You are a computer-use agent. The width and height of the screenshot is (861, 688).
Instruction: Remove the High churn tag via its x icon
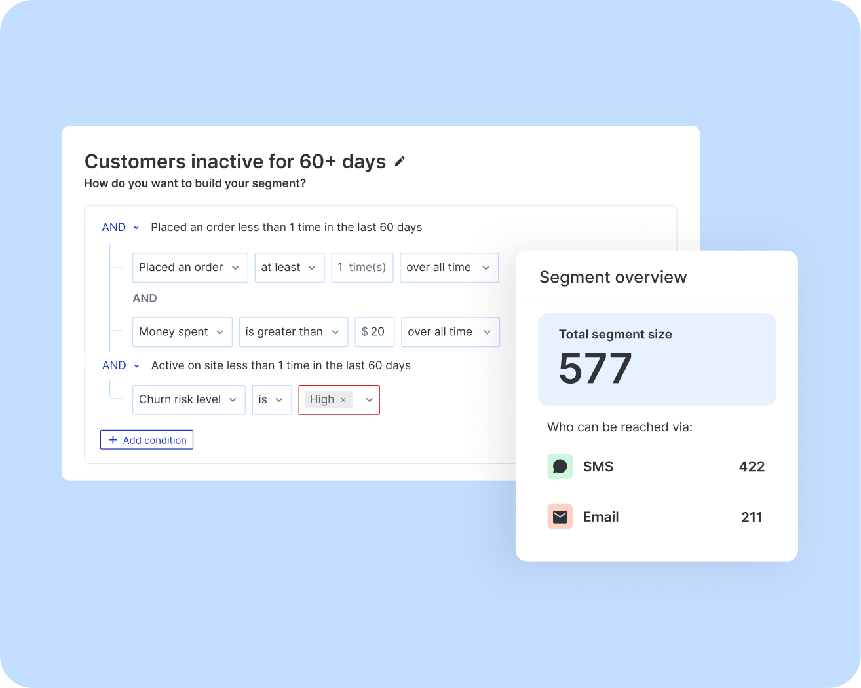coord(343,399)
